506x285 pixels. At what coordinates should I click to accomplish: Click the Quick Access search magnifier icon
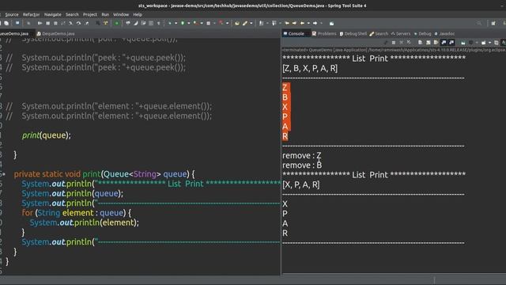pos(479,23)
